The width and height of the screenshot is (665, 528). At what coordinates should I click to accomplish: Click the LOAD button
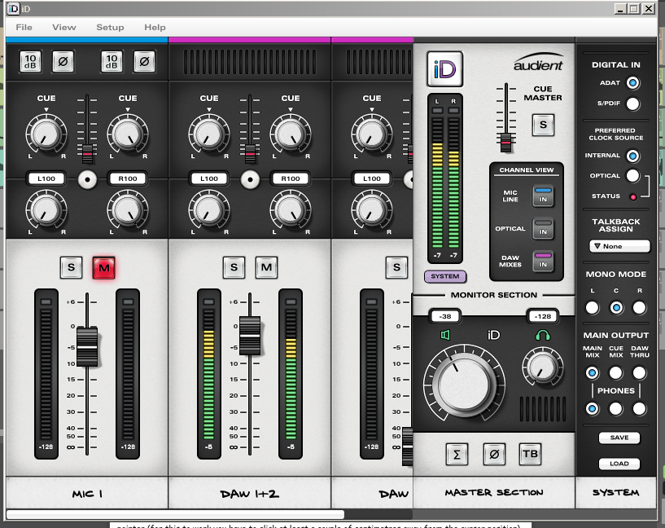(619, 464)
